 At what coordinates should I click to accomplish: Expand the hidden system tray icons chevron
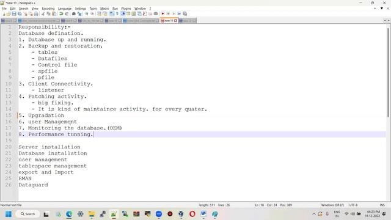[313, 214]
